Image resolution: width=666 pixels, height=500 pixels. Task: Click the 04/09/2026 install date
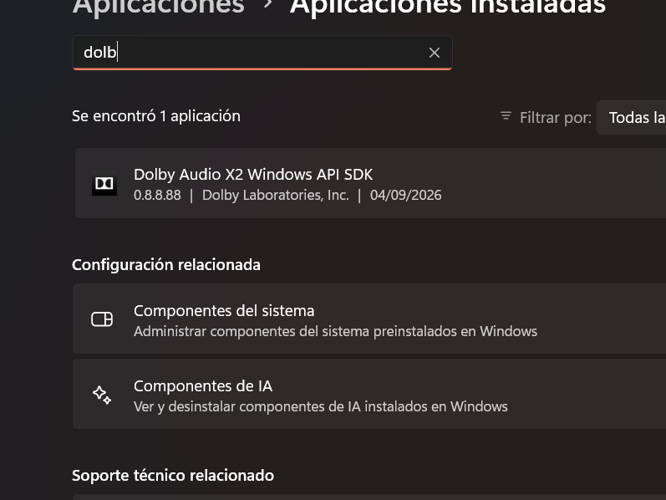tap(405, 195)
